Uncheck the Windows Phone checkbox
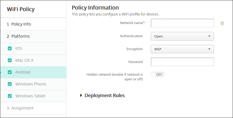Viewport: 233px width, 118px height. [10, 84]
